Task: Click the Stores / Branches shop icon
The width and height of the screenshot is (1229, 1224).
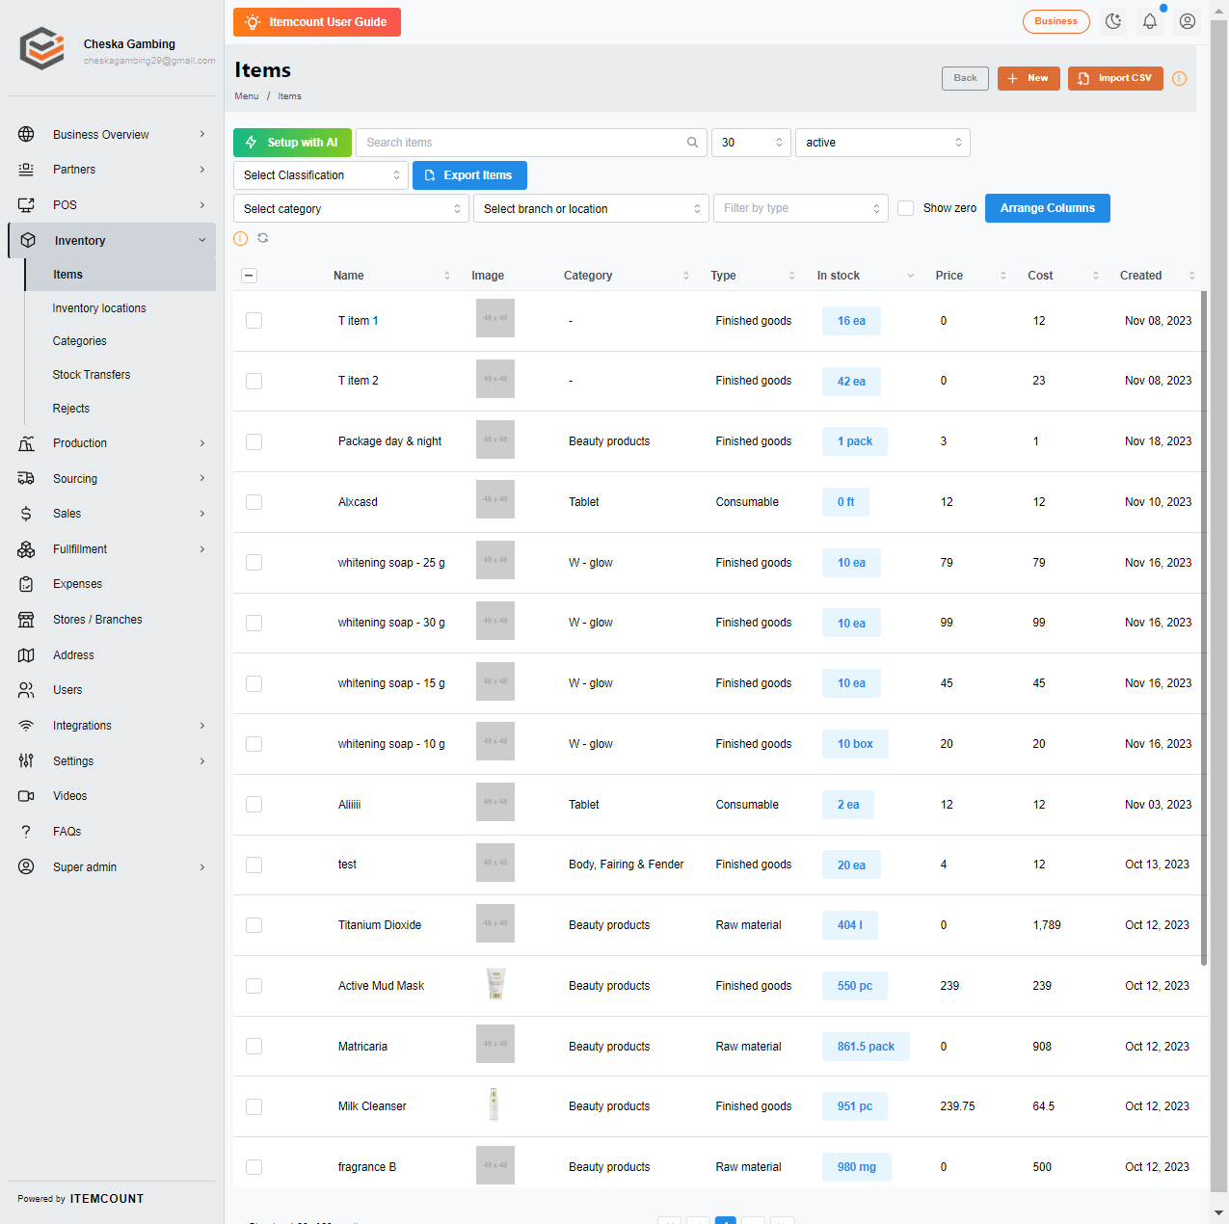Action: pyautogui.click(x=26, y=620)
